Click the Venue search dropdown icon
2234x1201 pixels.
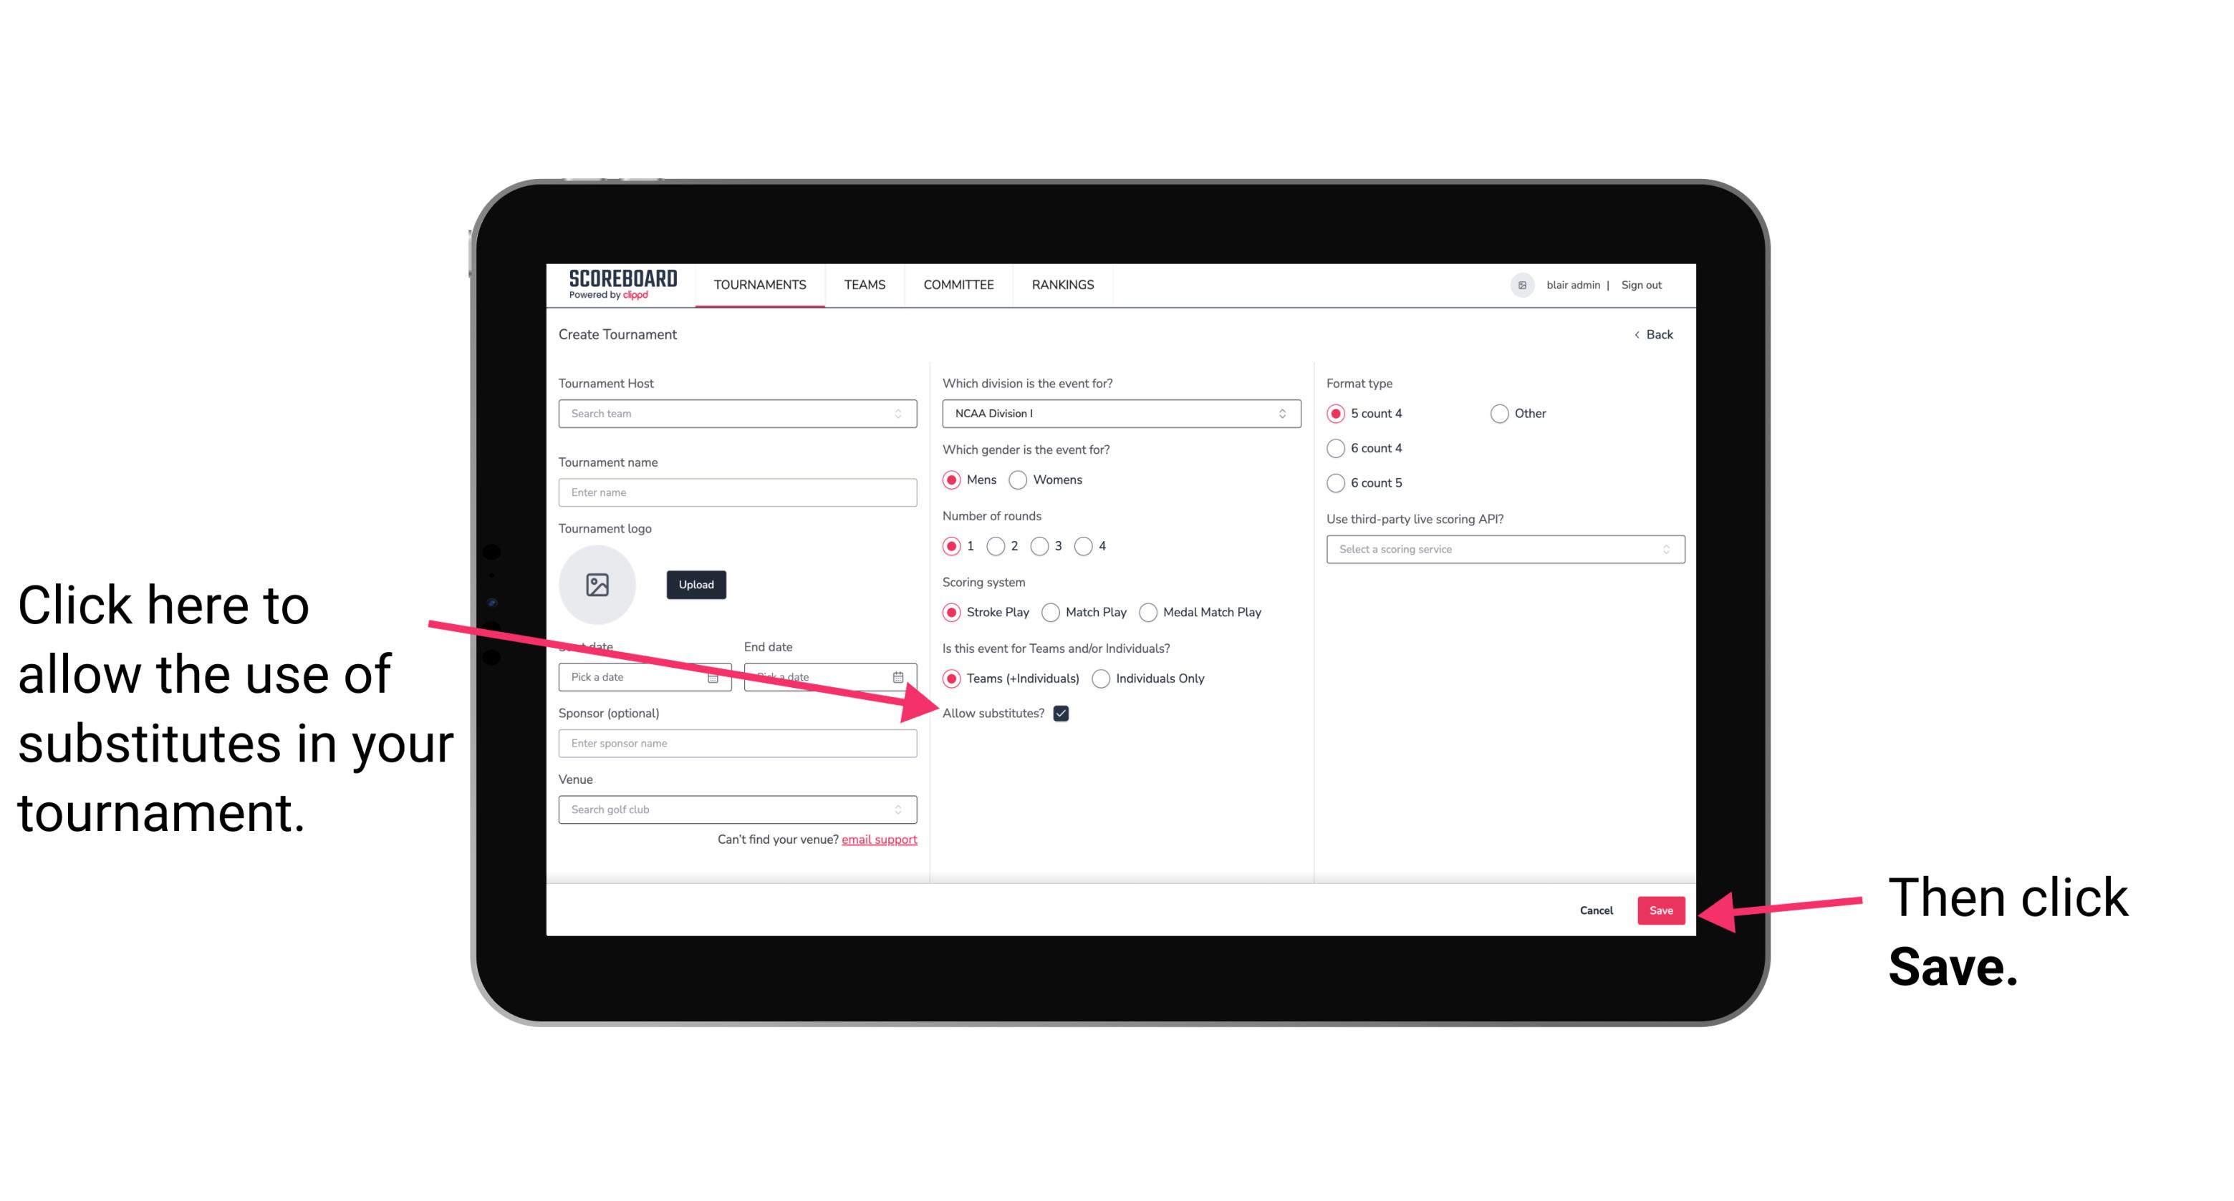click(x=905, y=809)
